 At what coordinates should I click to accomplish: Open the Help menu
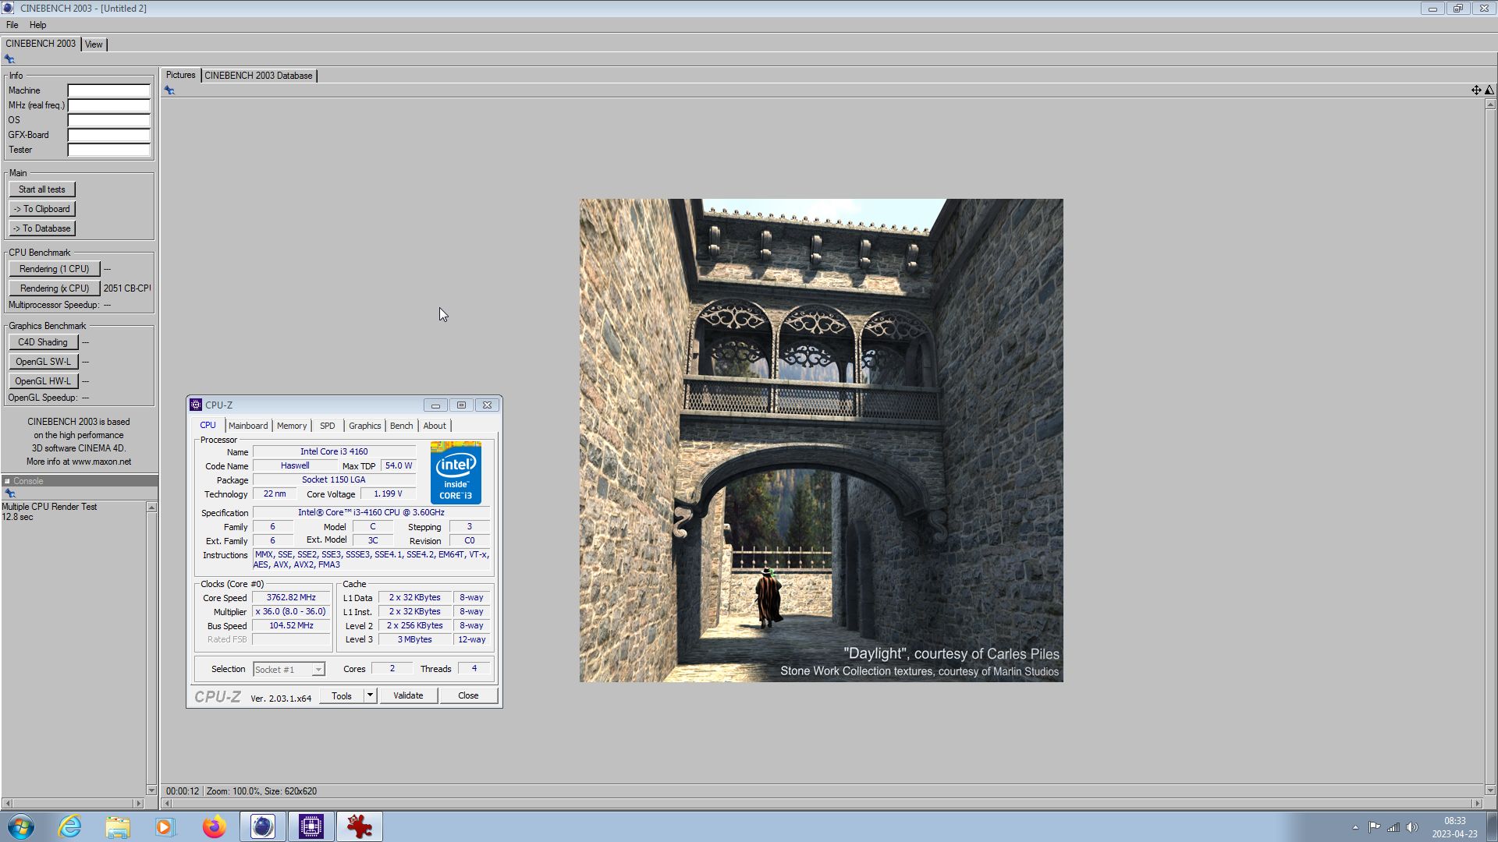[37, 25]
